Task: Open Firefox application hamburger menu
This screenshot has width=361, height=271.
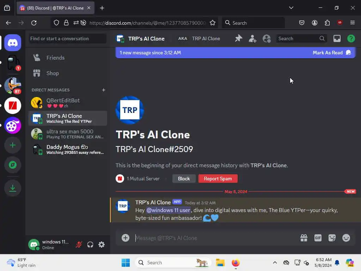Action: 353,23
